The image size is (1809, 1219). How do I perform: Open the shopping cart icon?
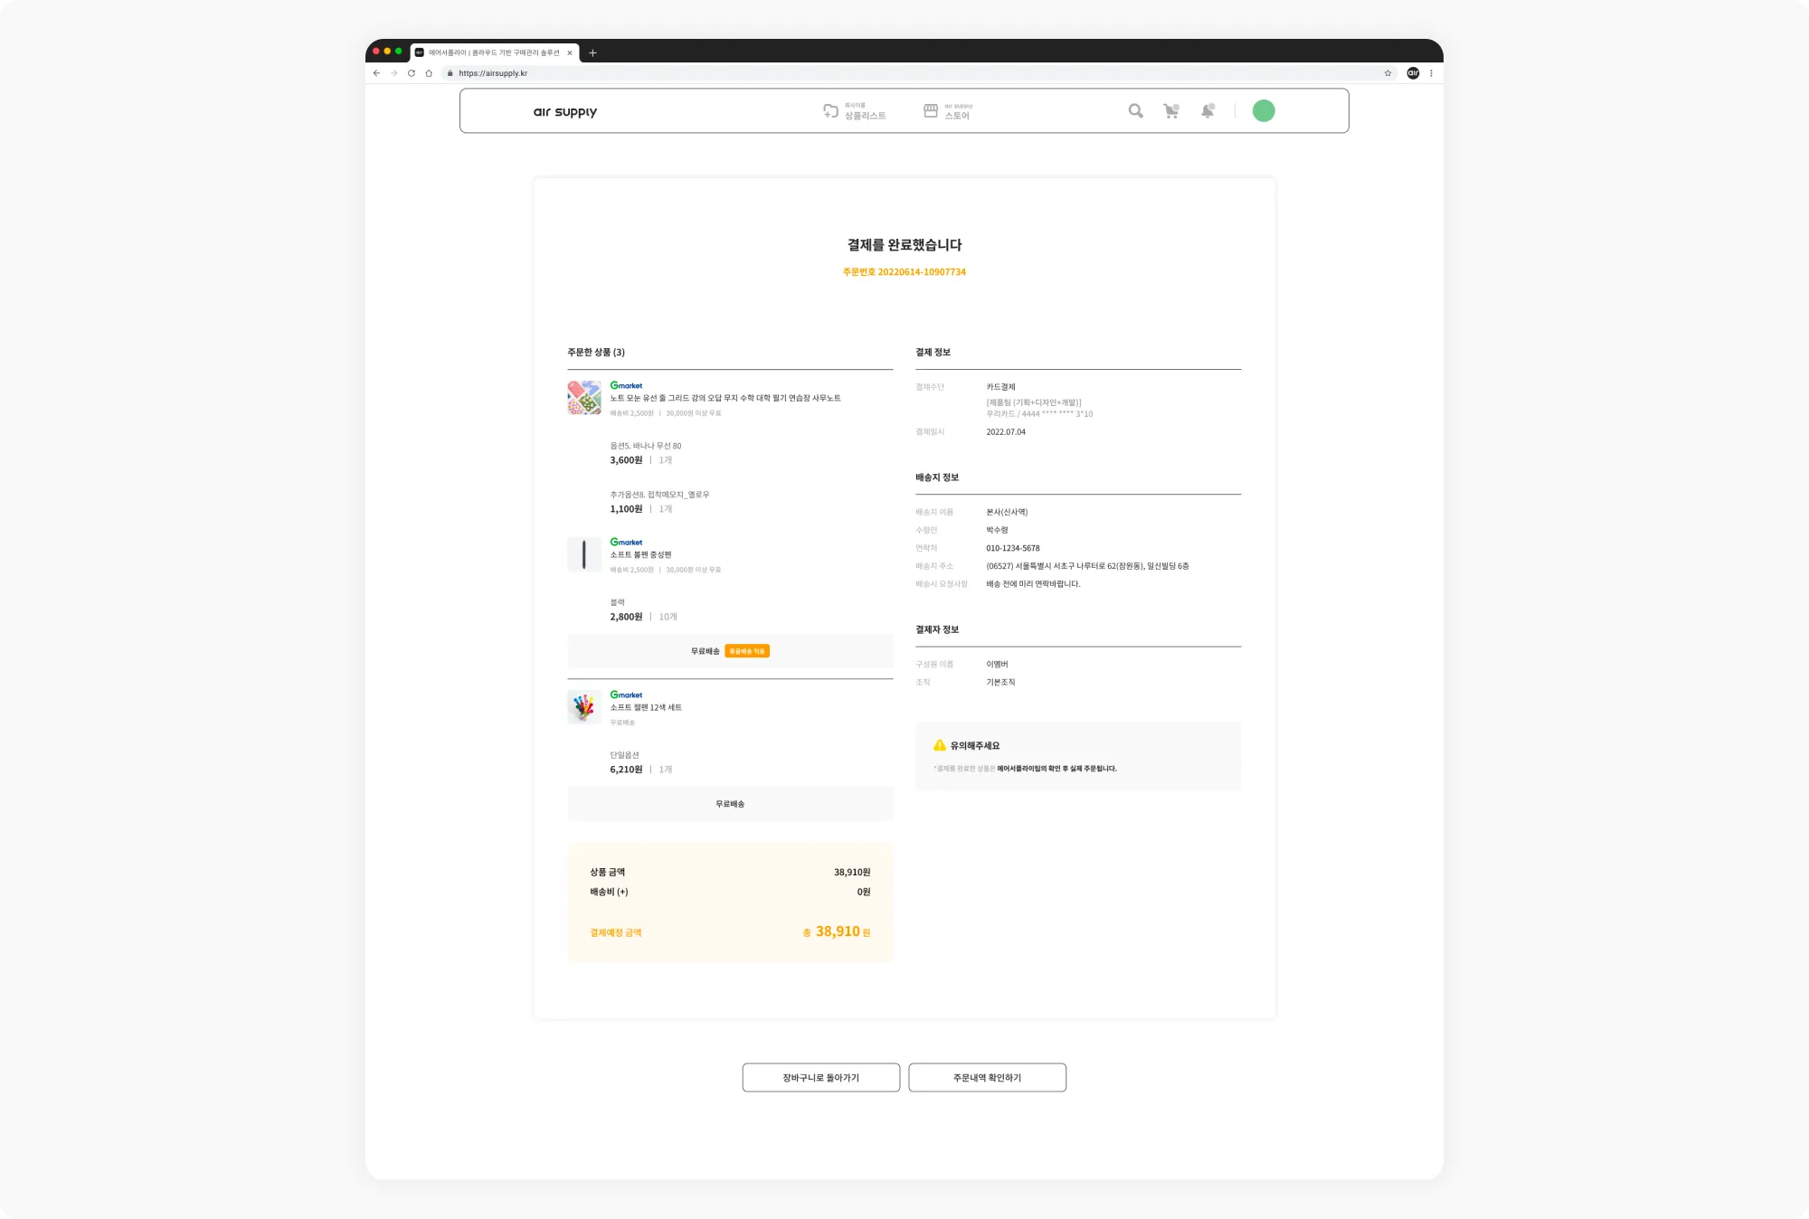(x=1171, y=111)
